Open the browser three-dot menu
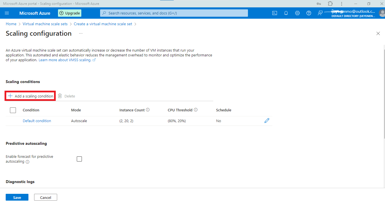The image size is (385, 206). [341, 4]
